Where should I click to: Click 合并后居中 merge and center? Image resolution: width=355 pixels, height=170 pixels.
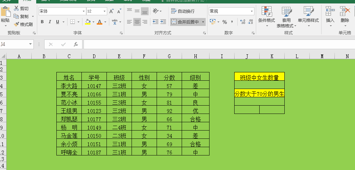(x=185, y=22)
